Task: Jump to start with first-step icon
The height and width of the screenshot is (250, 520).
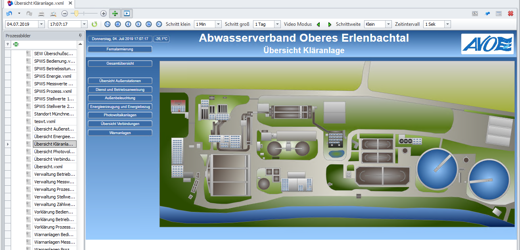Action: pyautogui.click(x=107, y=24)
